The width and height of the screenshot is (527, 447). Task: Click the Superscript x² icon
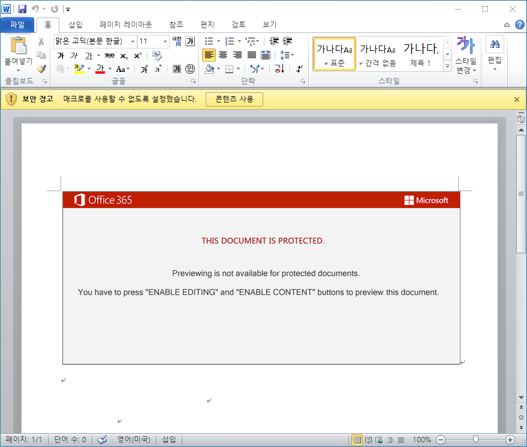[x=138, y=55]
